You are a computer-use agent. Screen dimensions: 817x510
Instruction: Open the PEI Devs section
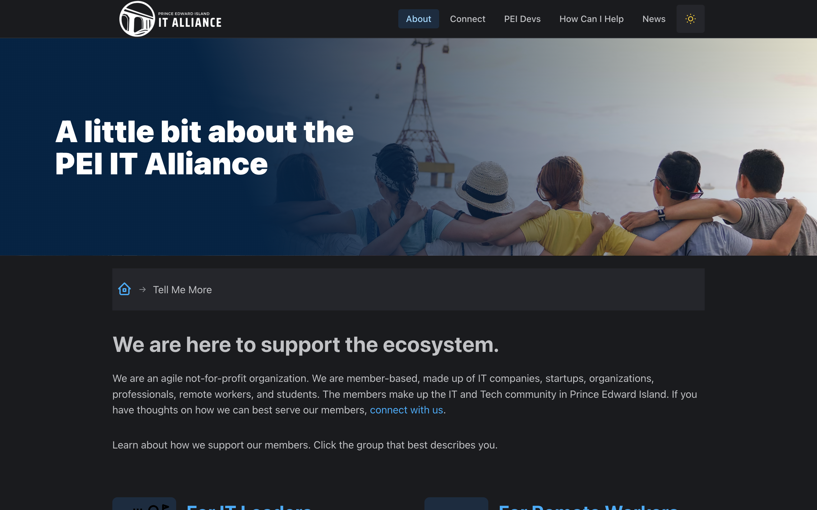pos(522,19)
